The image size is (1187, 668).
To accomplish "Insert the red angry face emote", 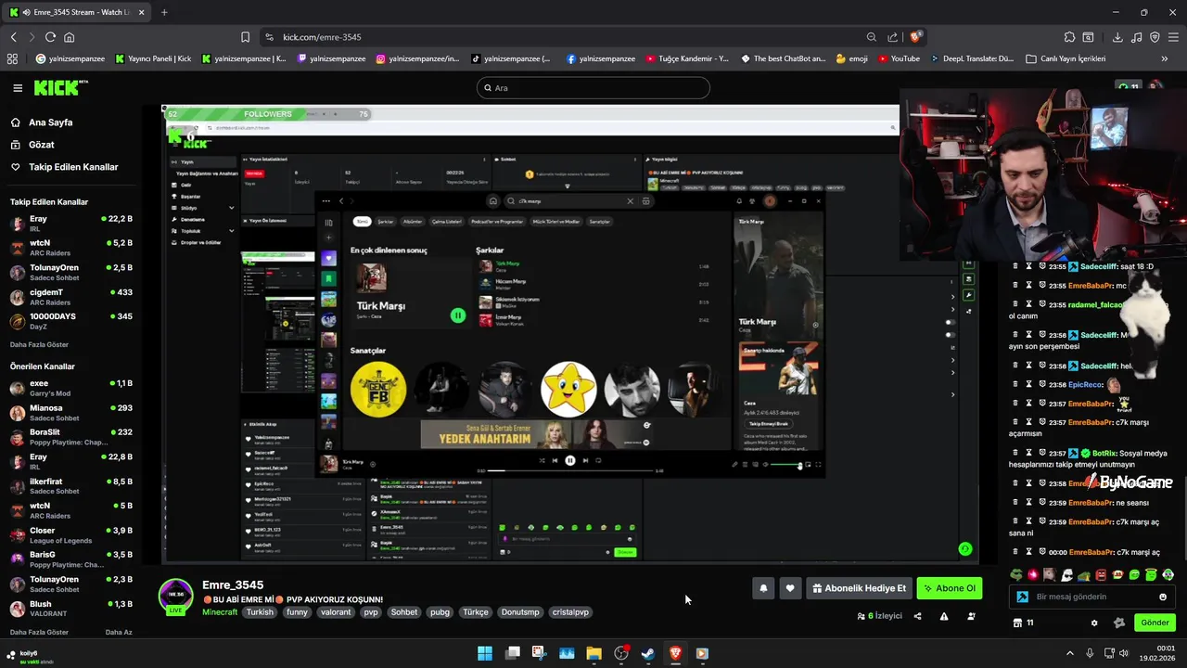I will coord(1101,575).
